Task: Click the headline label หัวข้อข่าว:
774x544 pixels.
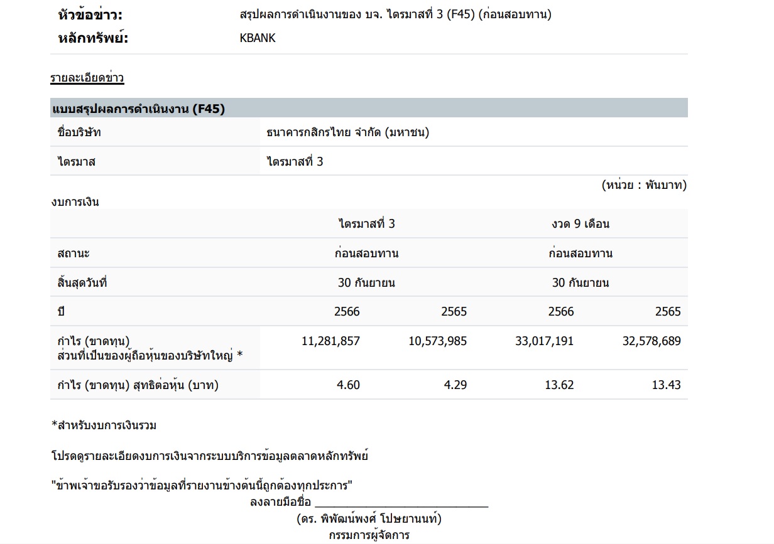Action: click(90, 15)
